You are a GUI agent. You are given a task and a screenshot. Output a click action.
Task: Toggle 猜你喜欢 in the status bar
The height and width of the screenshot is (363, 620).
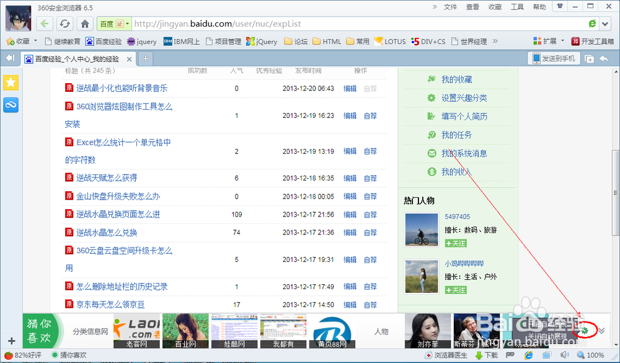point(69,355)
